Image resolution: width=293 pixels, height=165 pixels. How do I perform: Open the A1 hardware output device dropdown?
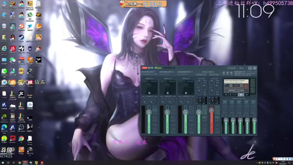pyautogui.click(x=224, y=73)
